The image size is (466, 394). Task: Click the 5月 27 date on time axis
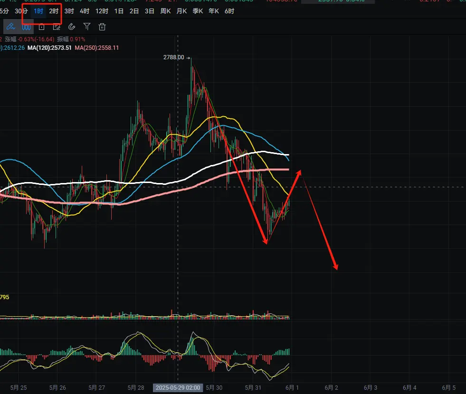(96, 388)
